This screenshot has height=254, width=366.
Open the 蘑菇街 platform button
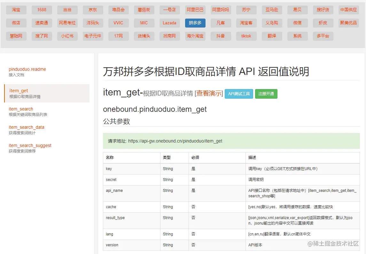pos(144,10)
